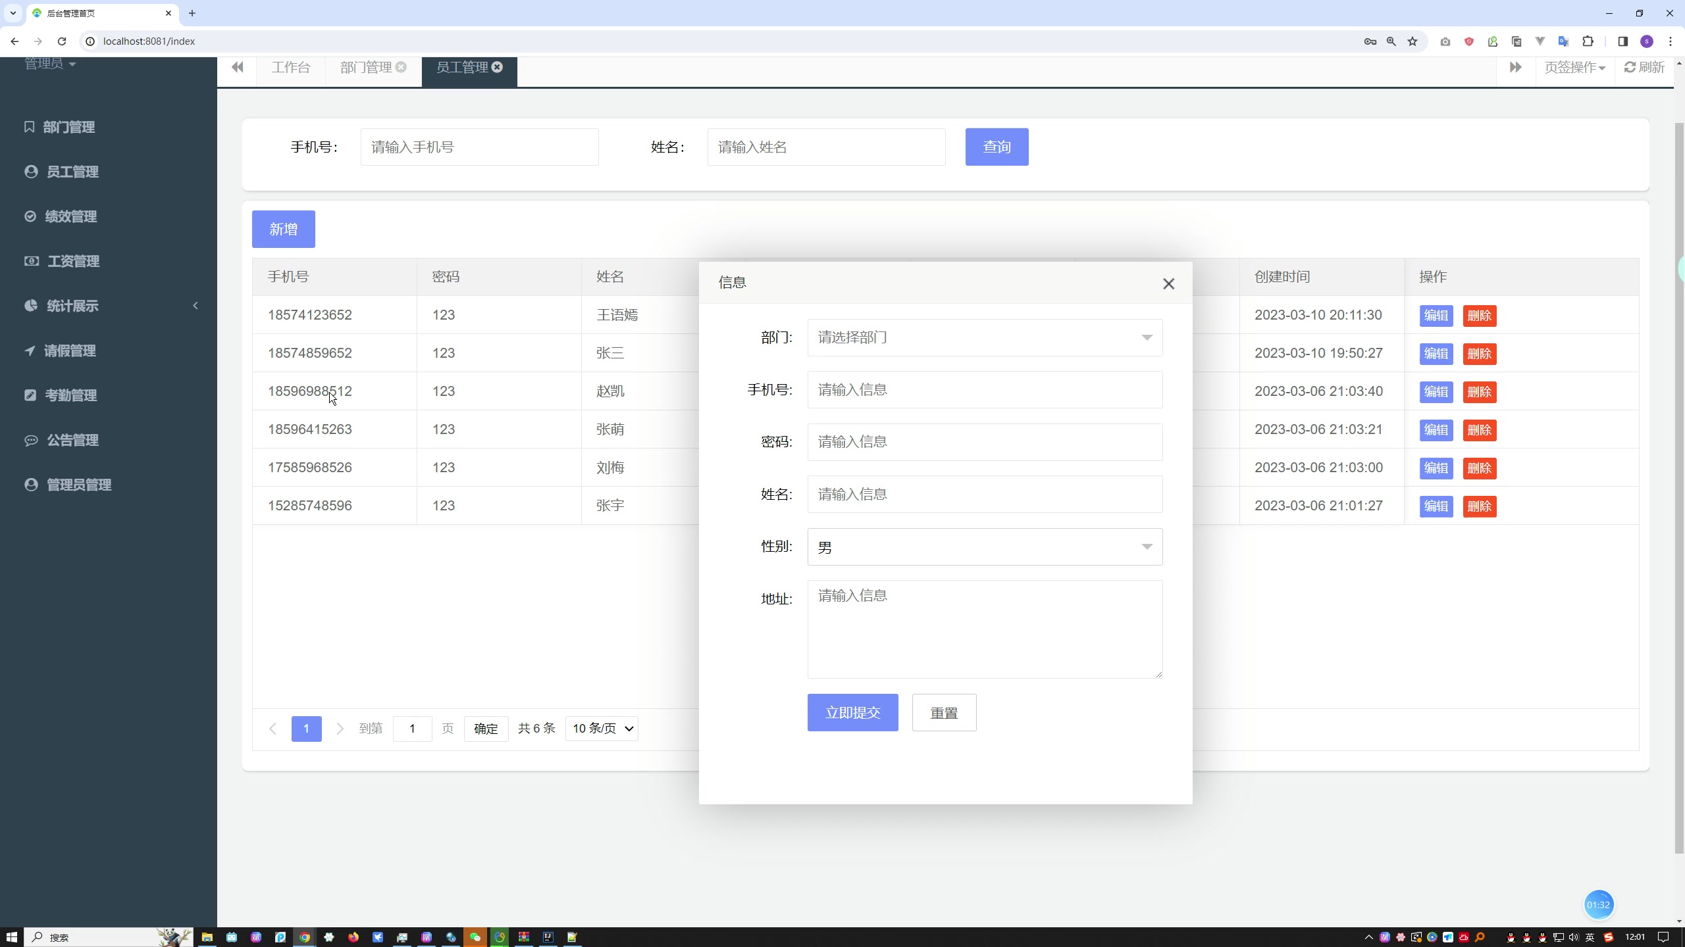Open the 管理员 user dropdown
This screenshot has width=1685, height=947.
click(50, 64)
